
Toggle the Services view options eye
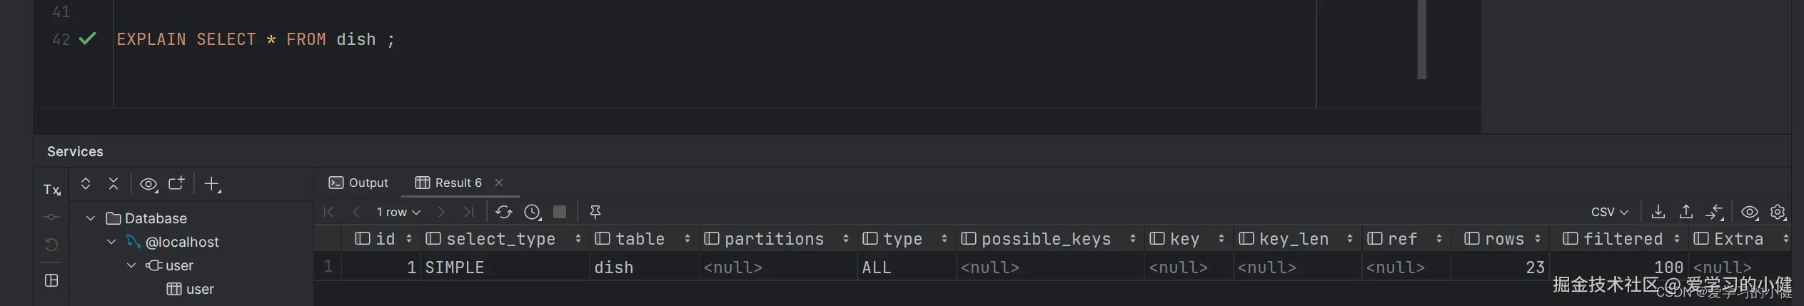click(x=148, y=184)
